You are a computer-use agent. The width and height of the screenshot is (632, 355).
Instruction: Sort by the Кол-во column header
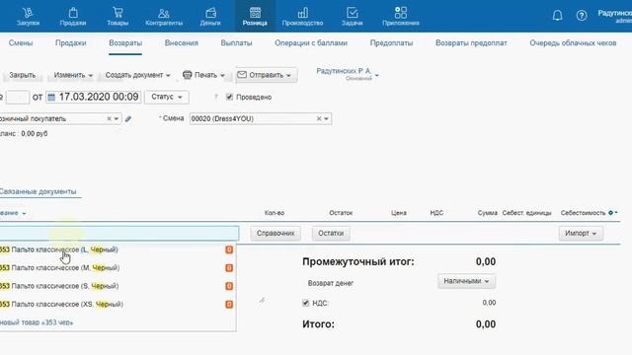pyautogui.click(x=275, y=213)
